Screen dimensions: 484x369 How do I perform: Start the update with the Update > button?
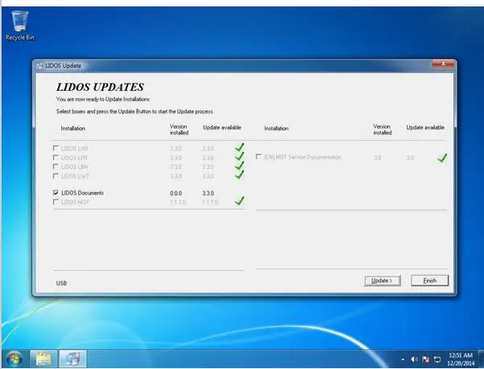[383, 281]
